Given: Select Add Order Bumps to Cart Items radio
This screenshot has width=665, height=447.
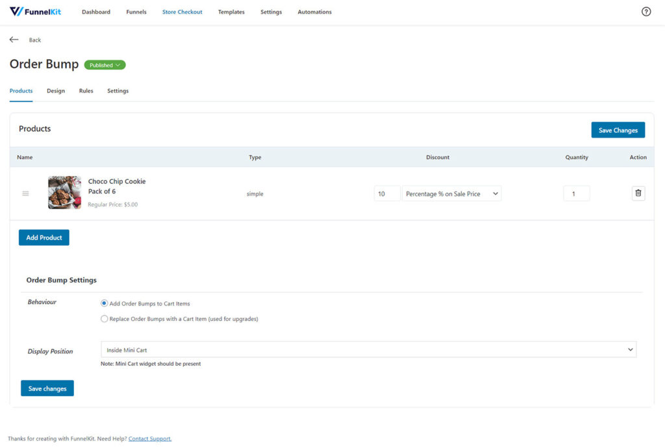Looking at the screenshot, I should (x=104, y=303).
